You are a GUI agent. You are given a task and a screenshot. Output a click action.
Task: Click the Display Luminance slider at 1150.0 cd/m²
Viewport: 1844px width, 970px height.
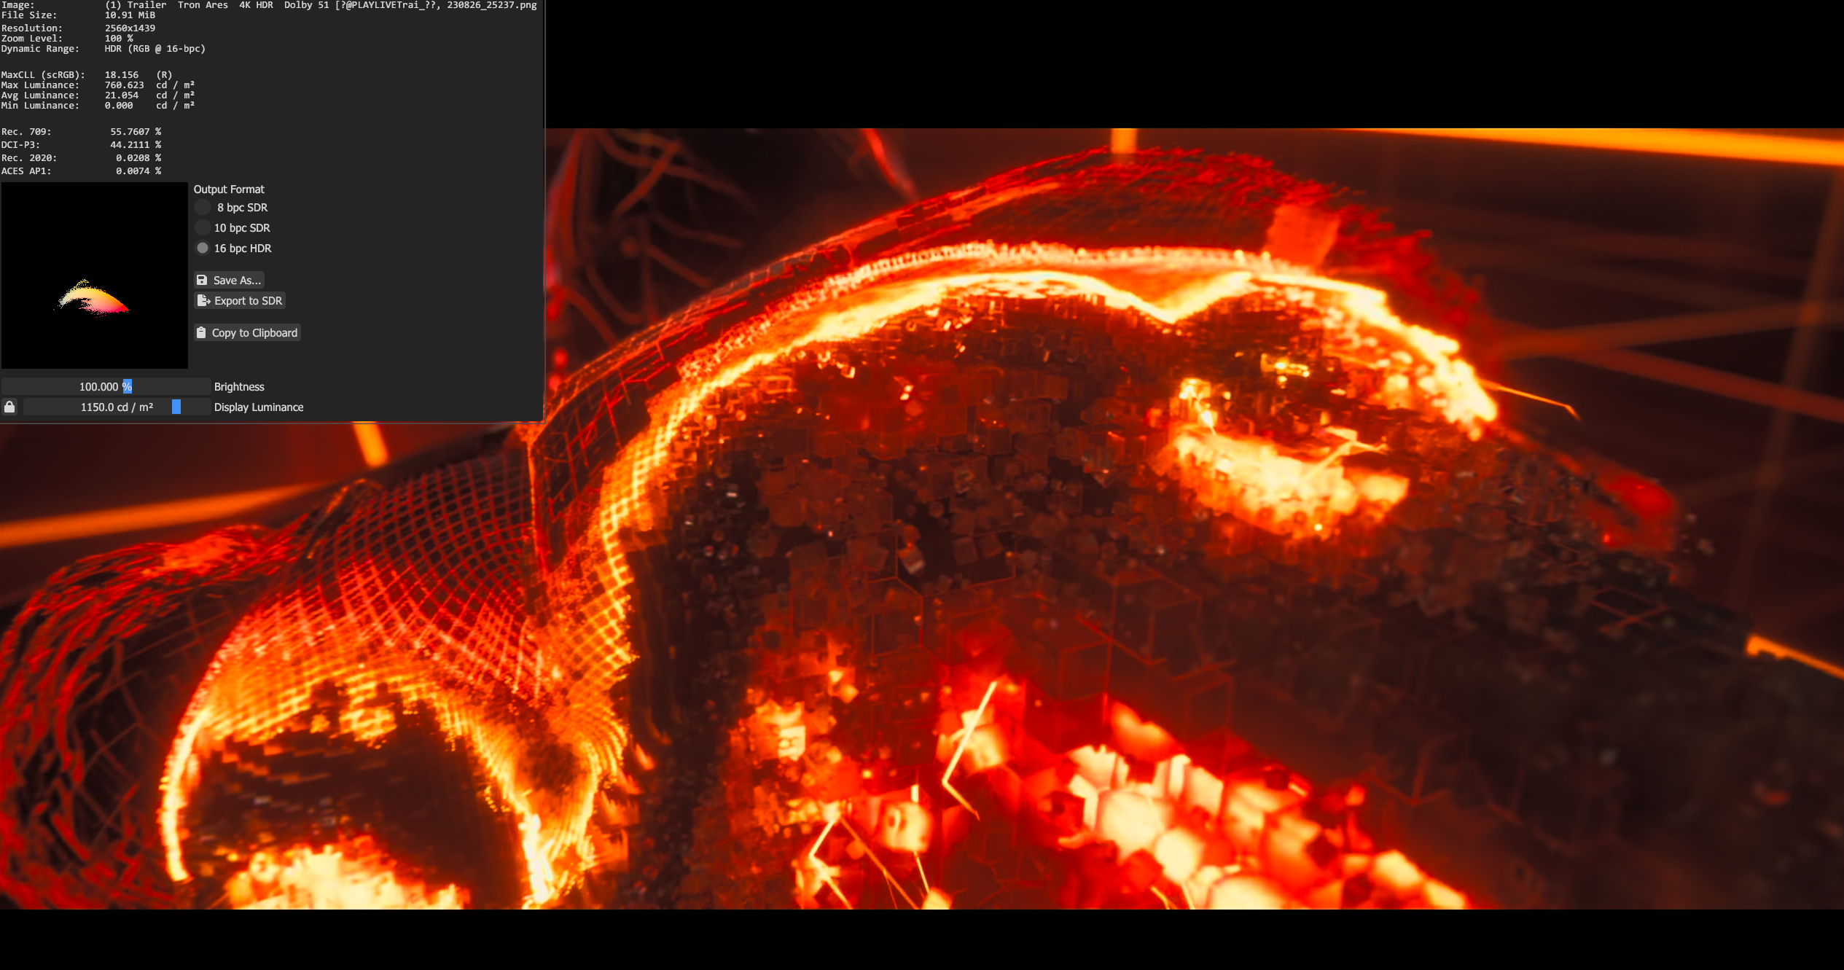coord(117,407)
